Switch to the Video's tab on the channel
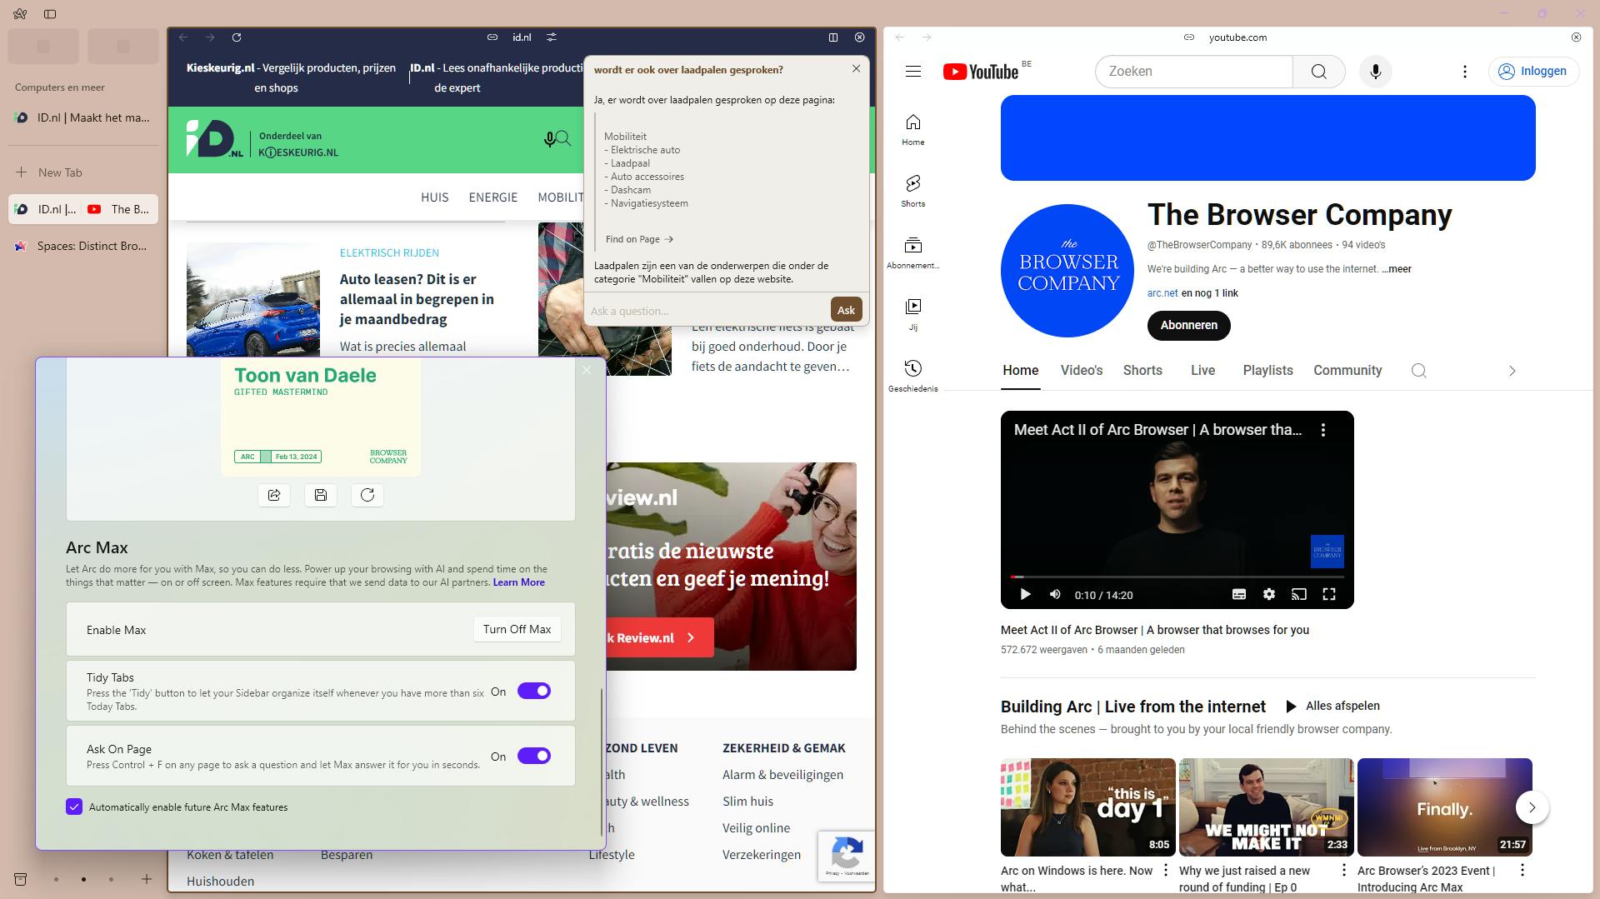 [1081, 370]
